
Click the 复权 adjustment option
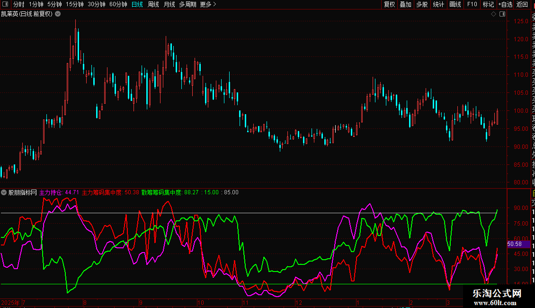[389, 4]
